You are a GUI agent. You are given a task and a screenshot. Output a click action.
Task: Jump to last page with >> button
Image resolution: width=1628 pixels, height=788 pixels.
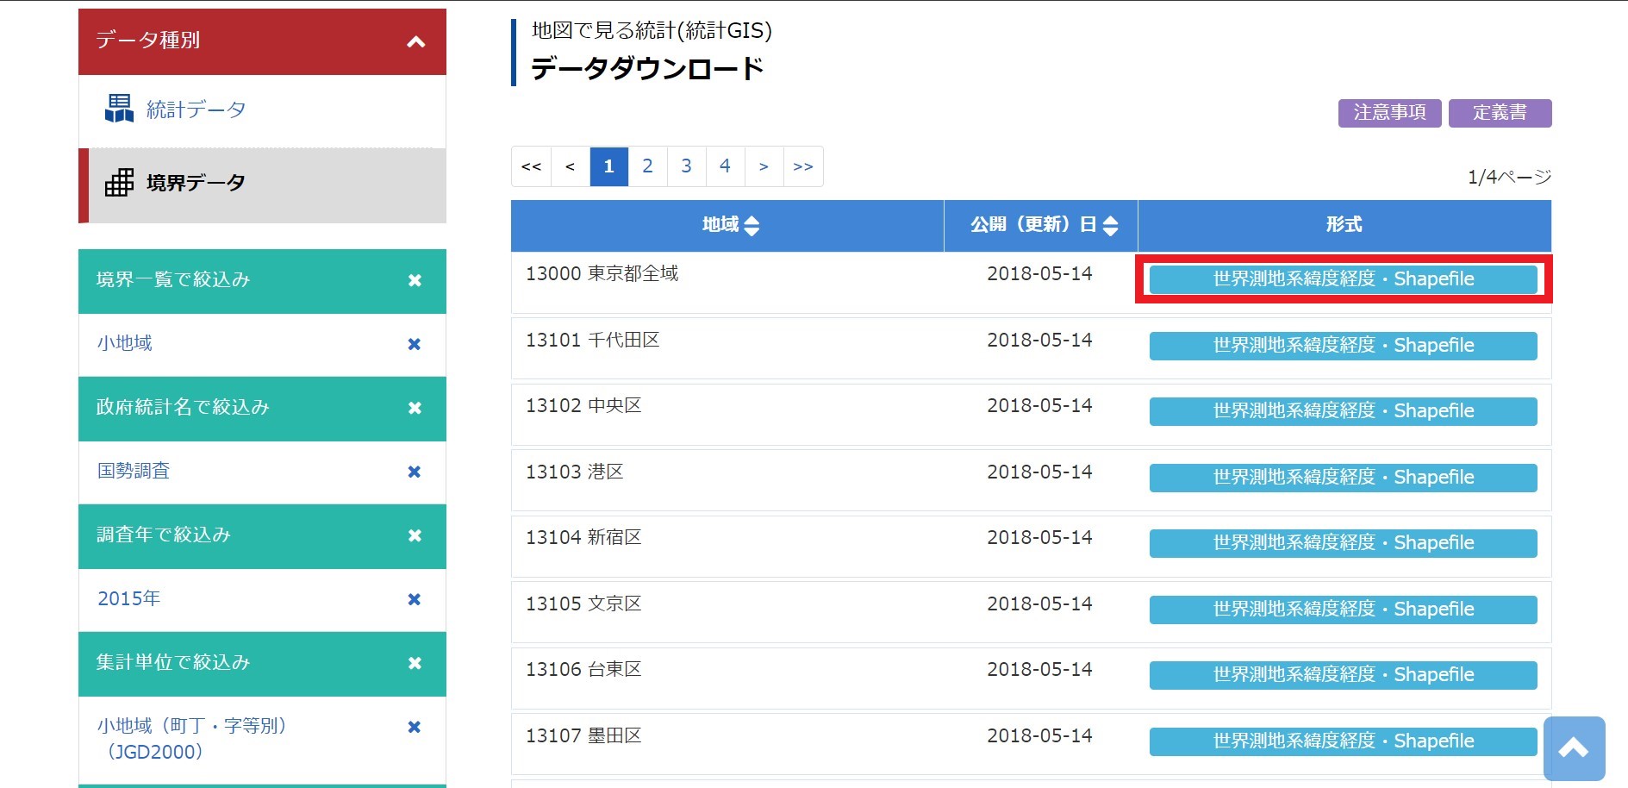point(802,166)
